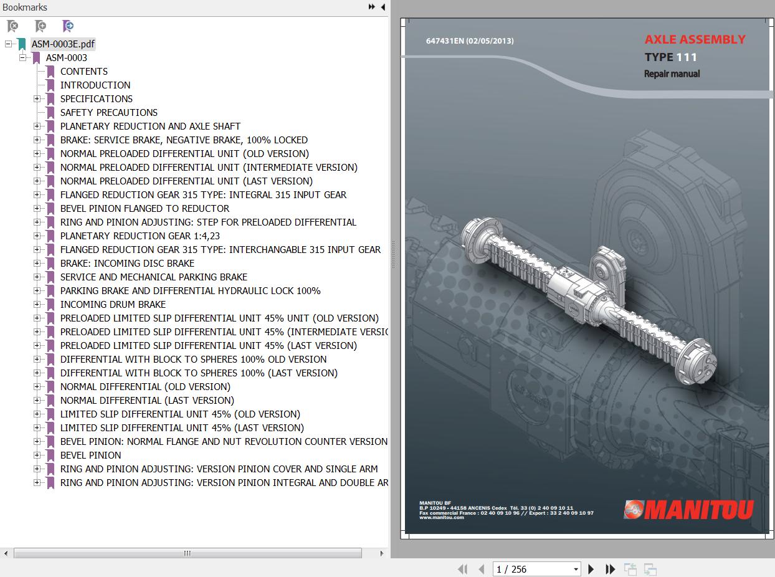Screen dimensions: 775x577
Task: Expand NORMAL PRELOADED DIFFERENTIAL UNIT (LAST VERSION)
Action: [x=37, y=181]
